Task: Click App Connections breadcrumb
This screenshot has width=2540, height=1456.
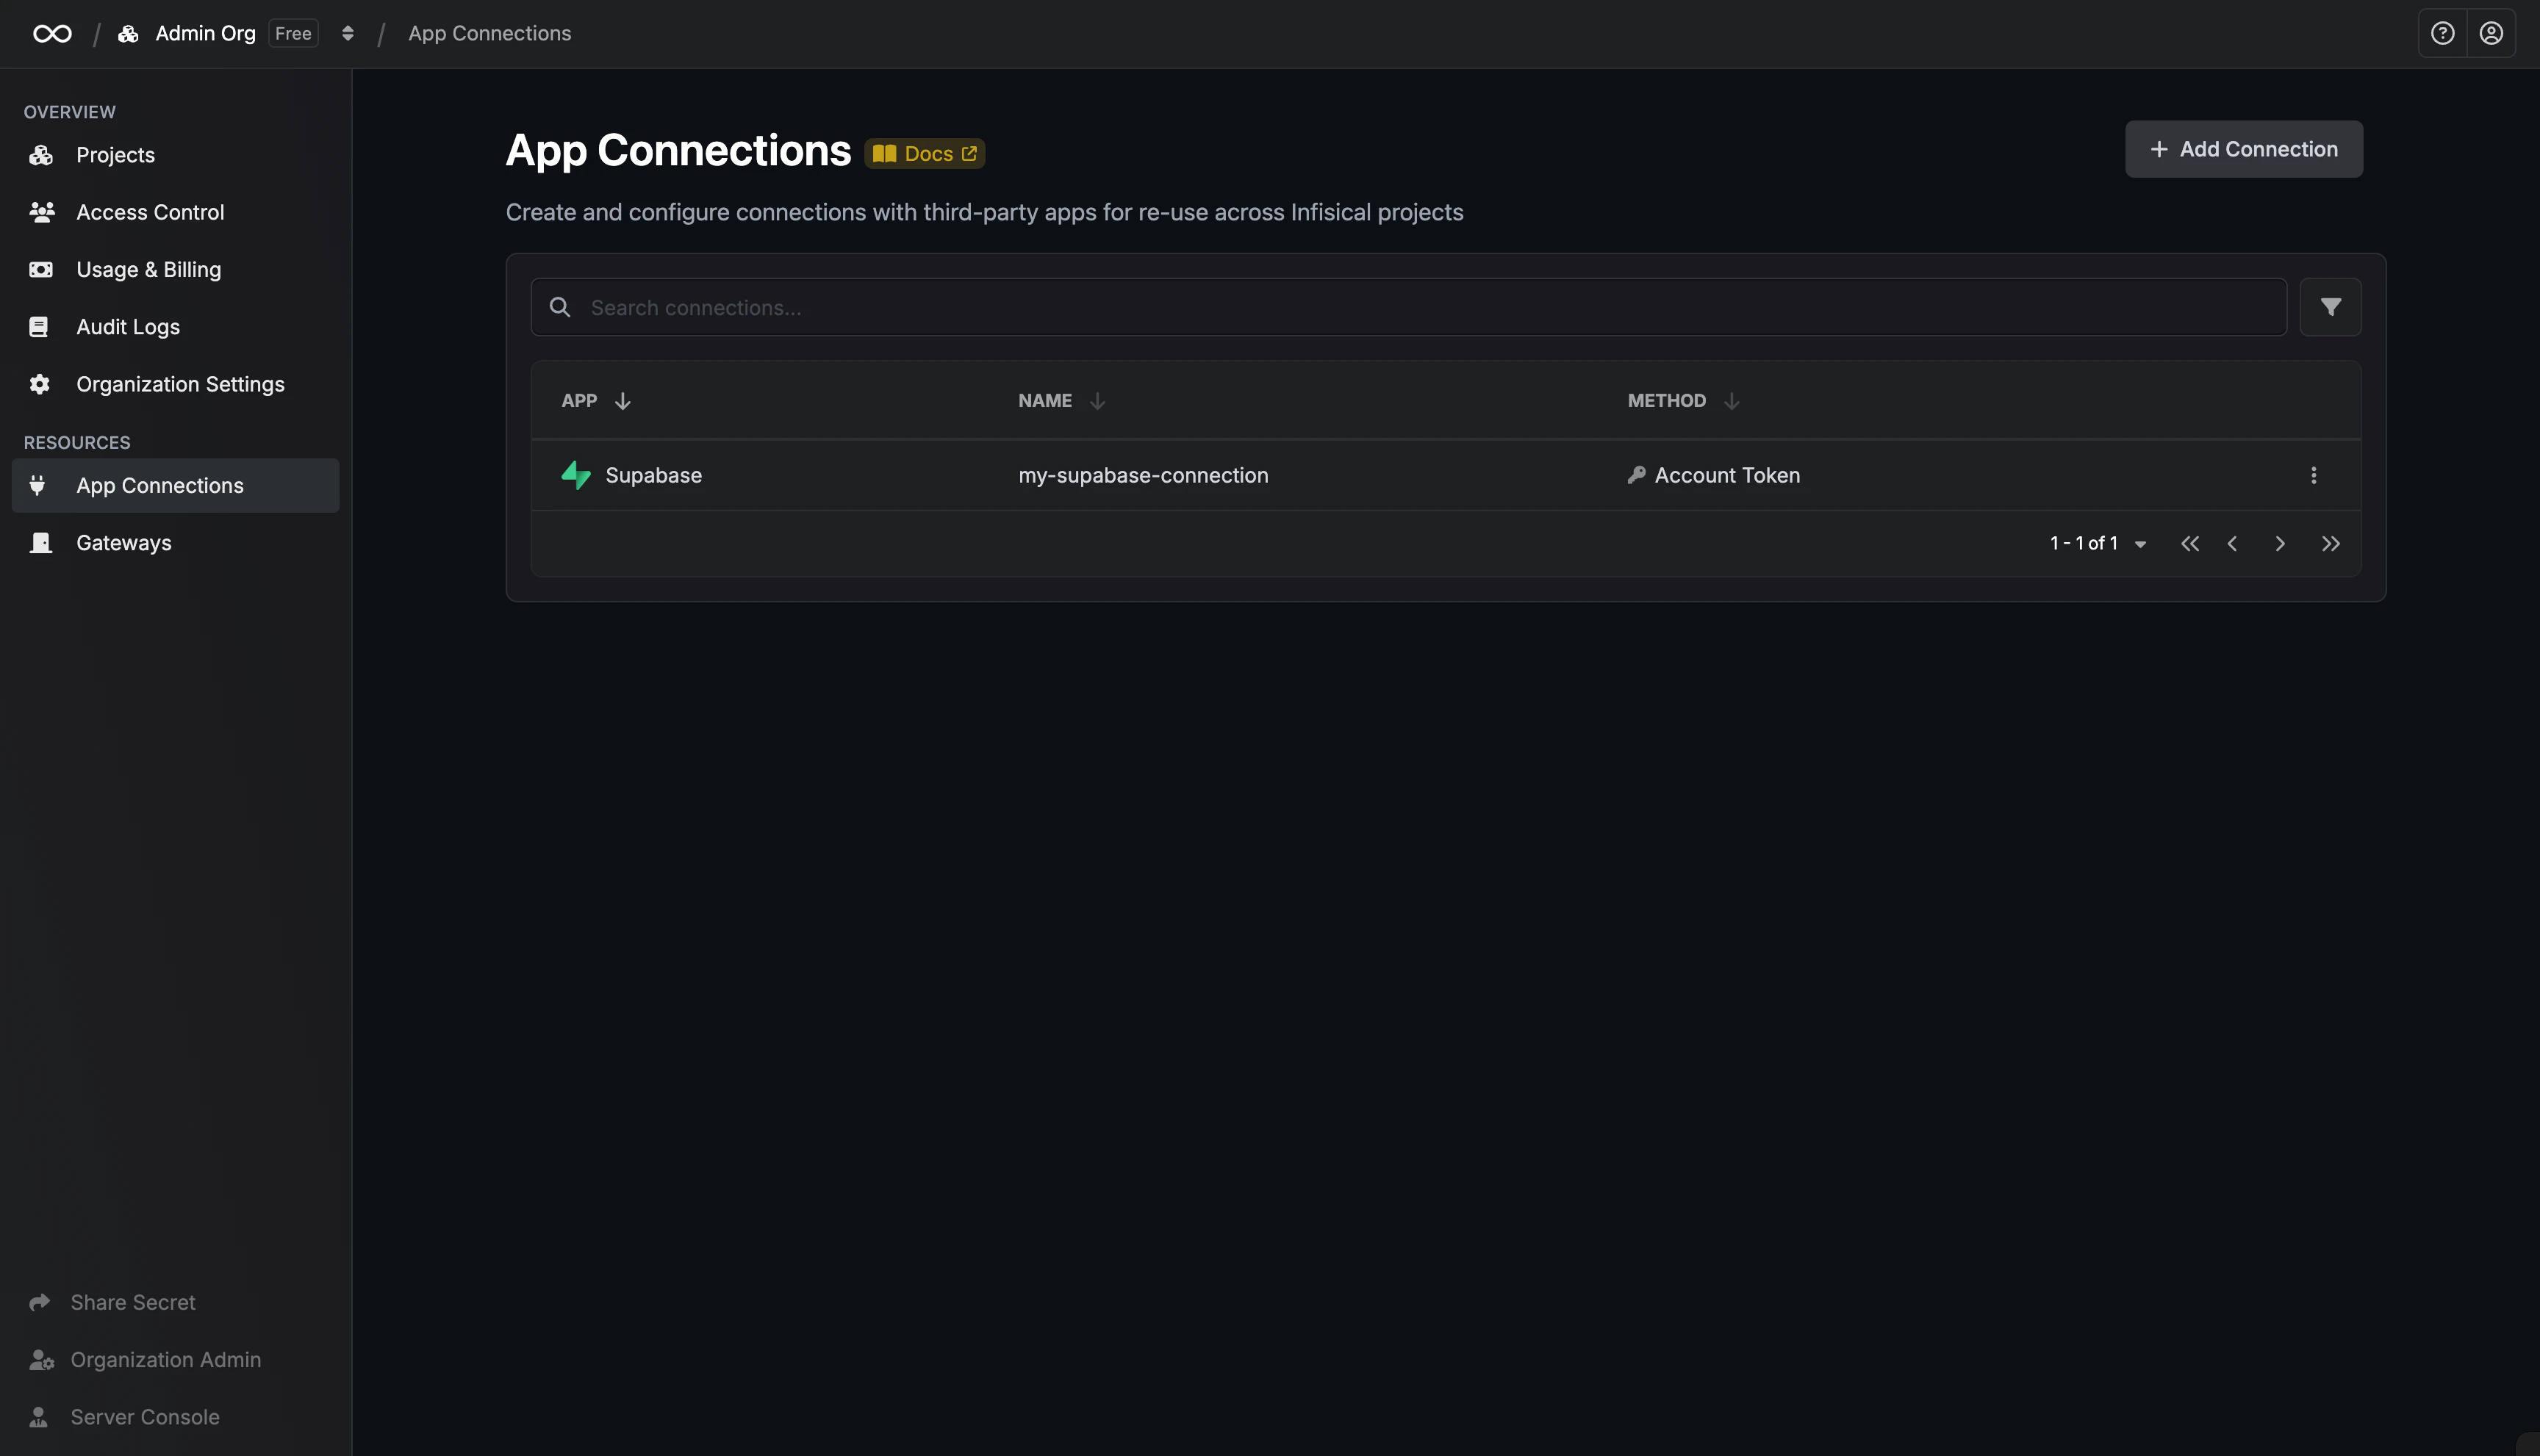Action: [489, 34]
